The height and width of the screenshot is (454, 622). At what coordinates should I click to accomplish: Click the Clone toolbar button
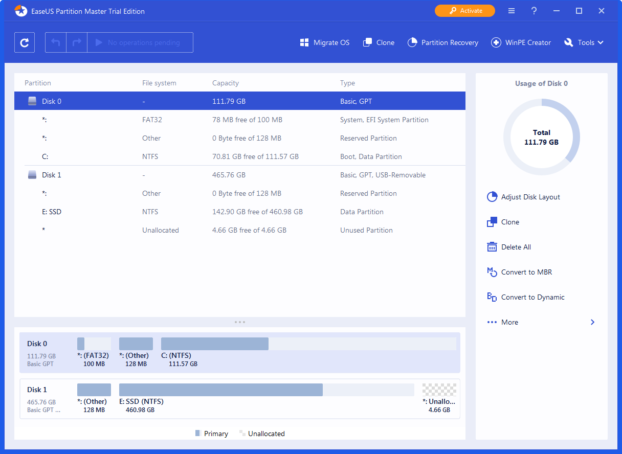pos(379,42)
